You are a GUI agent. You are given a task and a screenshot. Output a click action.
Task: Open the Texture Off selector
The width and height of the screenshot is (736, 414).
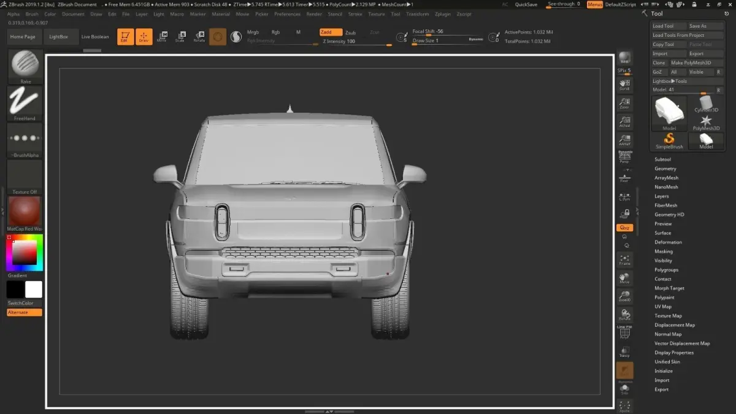pos(25,177)
